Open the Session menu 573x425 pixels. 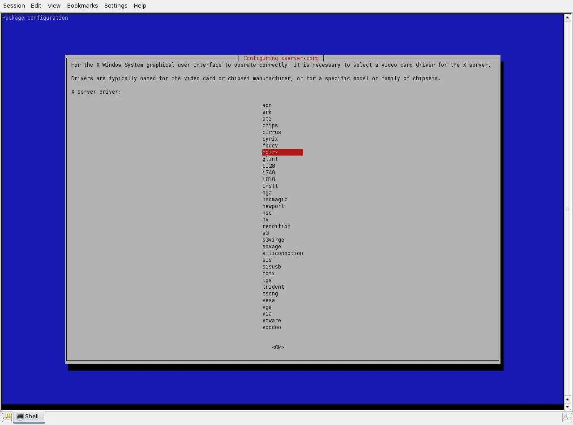click(x=14, y=5)
